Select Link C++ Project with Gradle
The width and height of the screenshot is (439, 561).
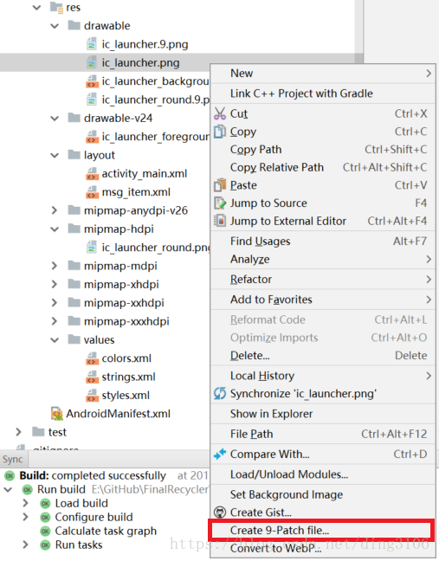point(323,93)
